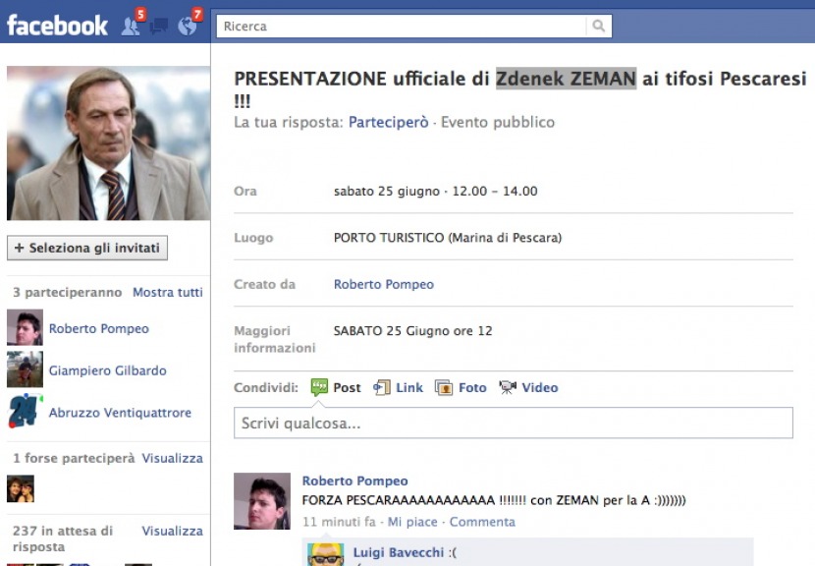
Task: Open Giampiero Gilbardo's avatar thumbnail
Action: click(x=25, y=369)
